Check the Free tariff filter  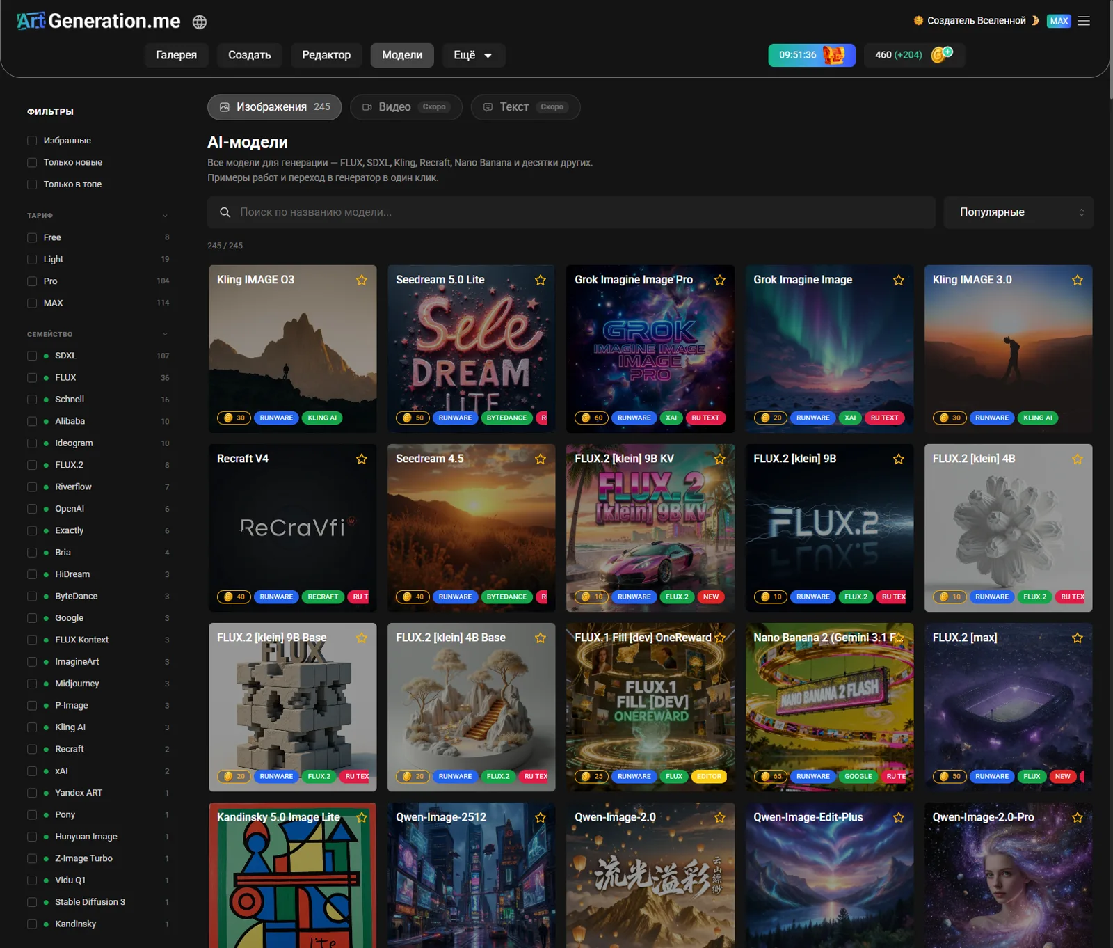point(32,237)
